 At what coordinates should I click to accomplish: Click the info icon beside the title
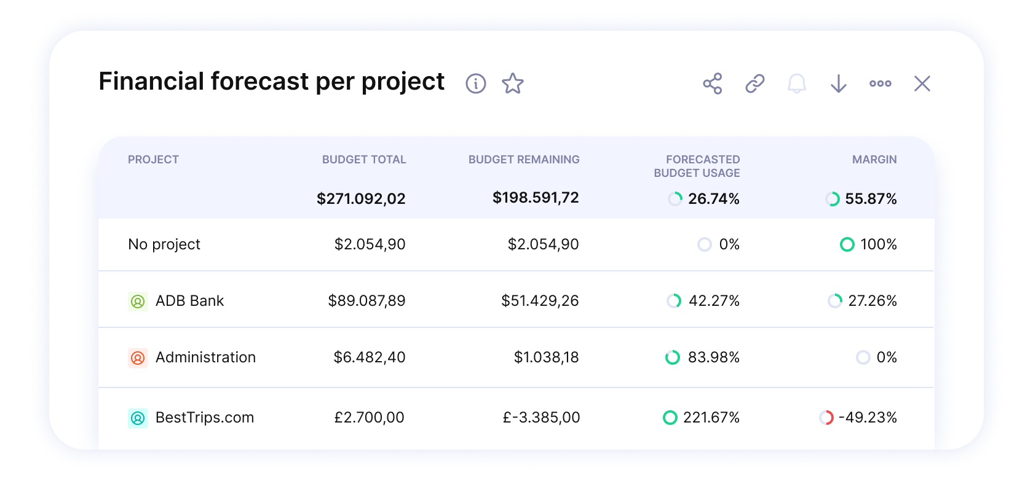(475, 84)
